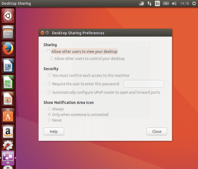Open Ubuntu Software store icon

tap(8, 115)
